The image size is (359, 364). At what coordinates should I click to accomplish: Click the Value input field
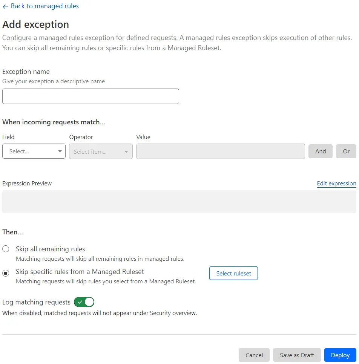pyautogui.click(x=220, y=151)
